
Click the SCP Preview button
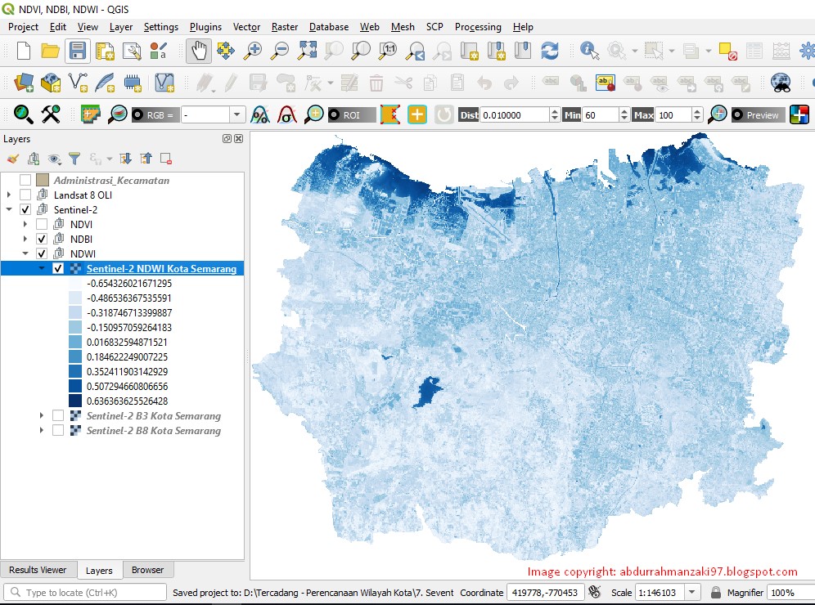pyautogui.click(x=756, y=115)
